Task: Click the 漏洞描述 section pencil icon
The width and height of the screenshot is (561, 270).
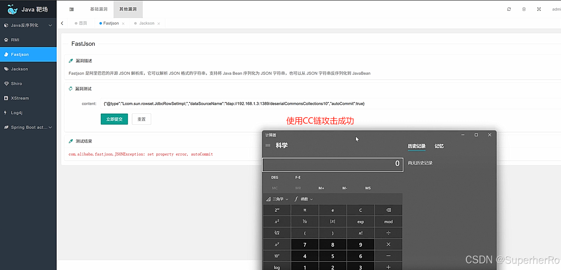Action: click(71, 61)
